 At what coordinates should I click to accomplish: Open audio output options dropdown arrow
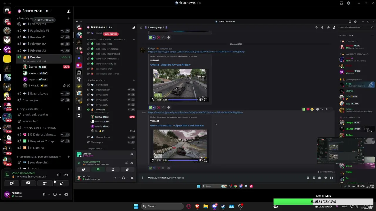(x=60, y=194)
